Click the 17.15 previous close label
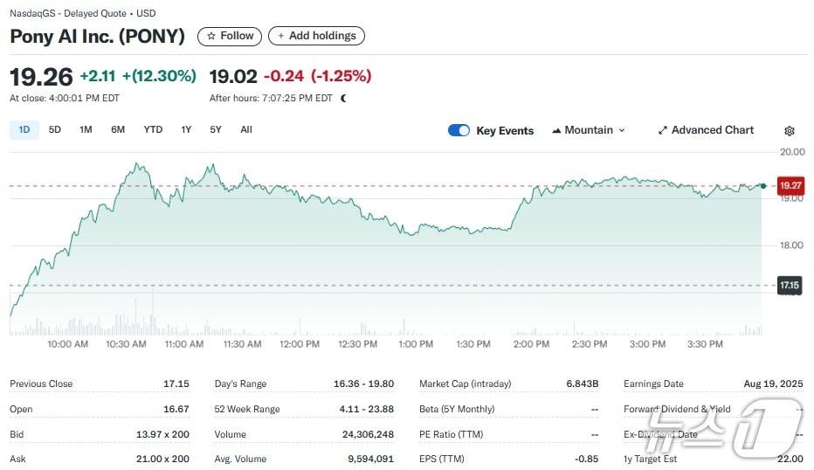814x470 pixels. pyautogui.click(x=790, y=285)
